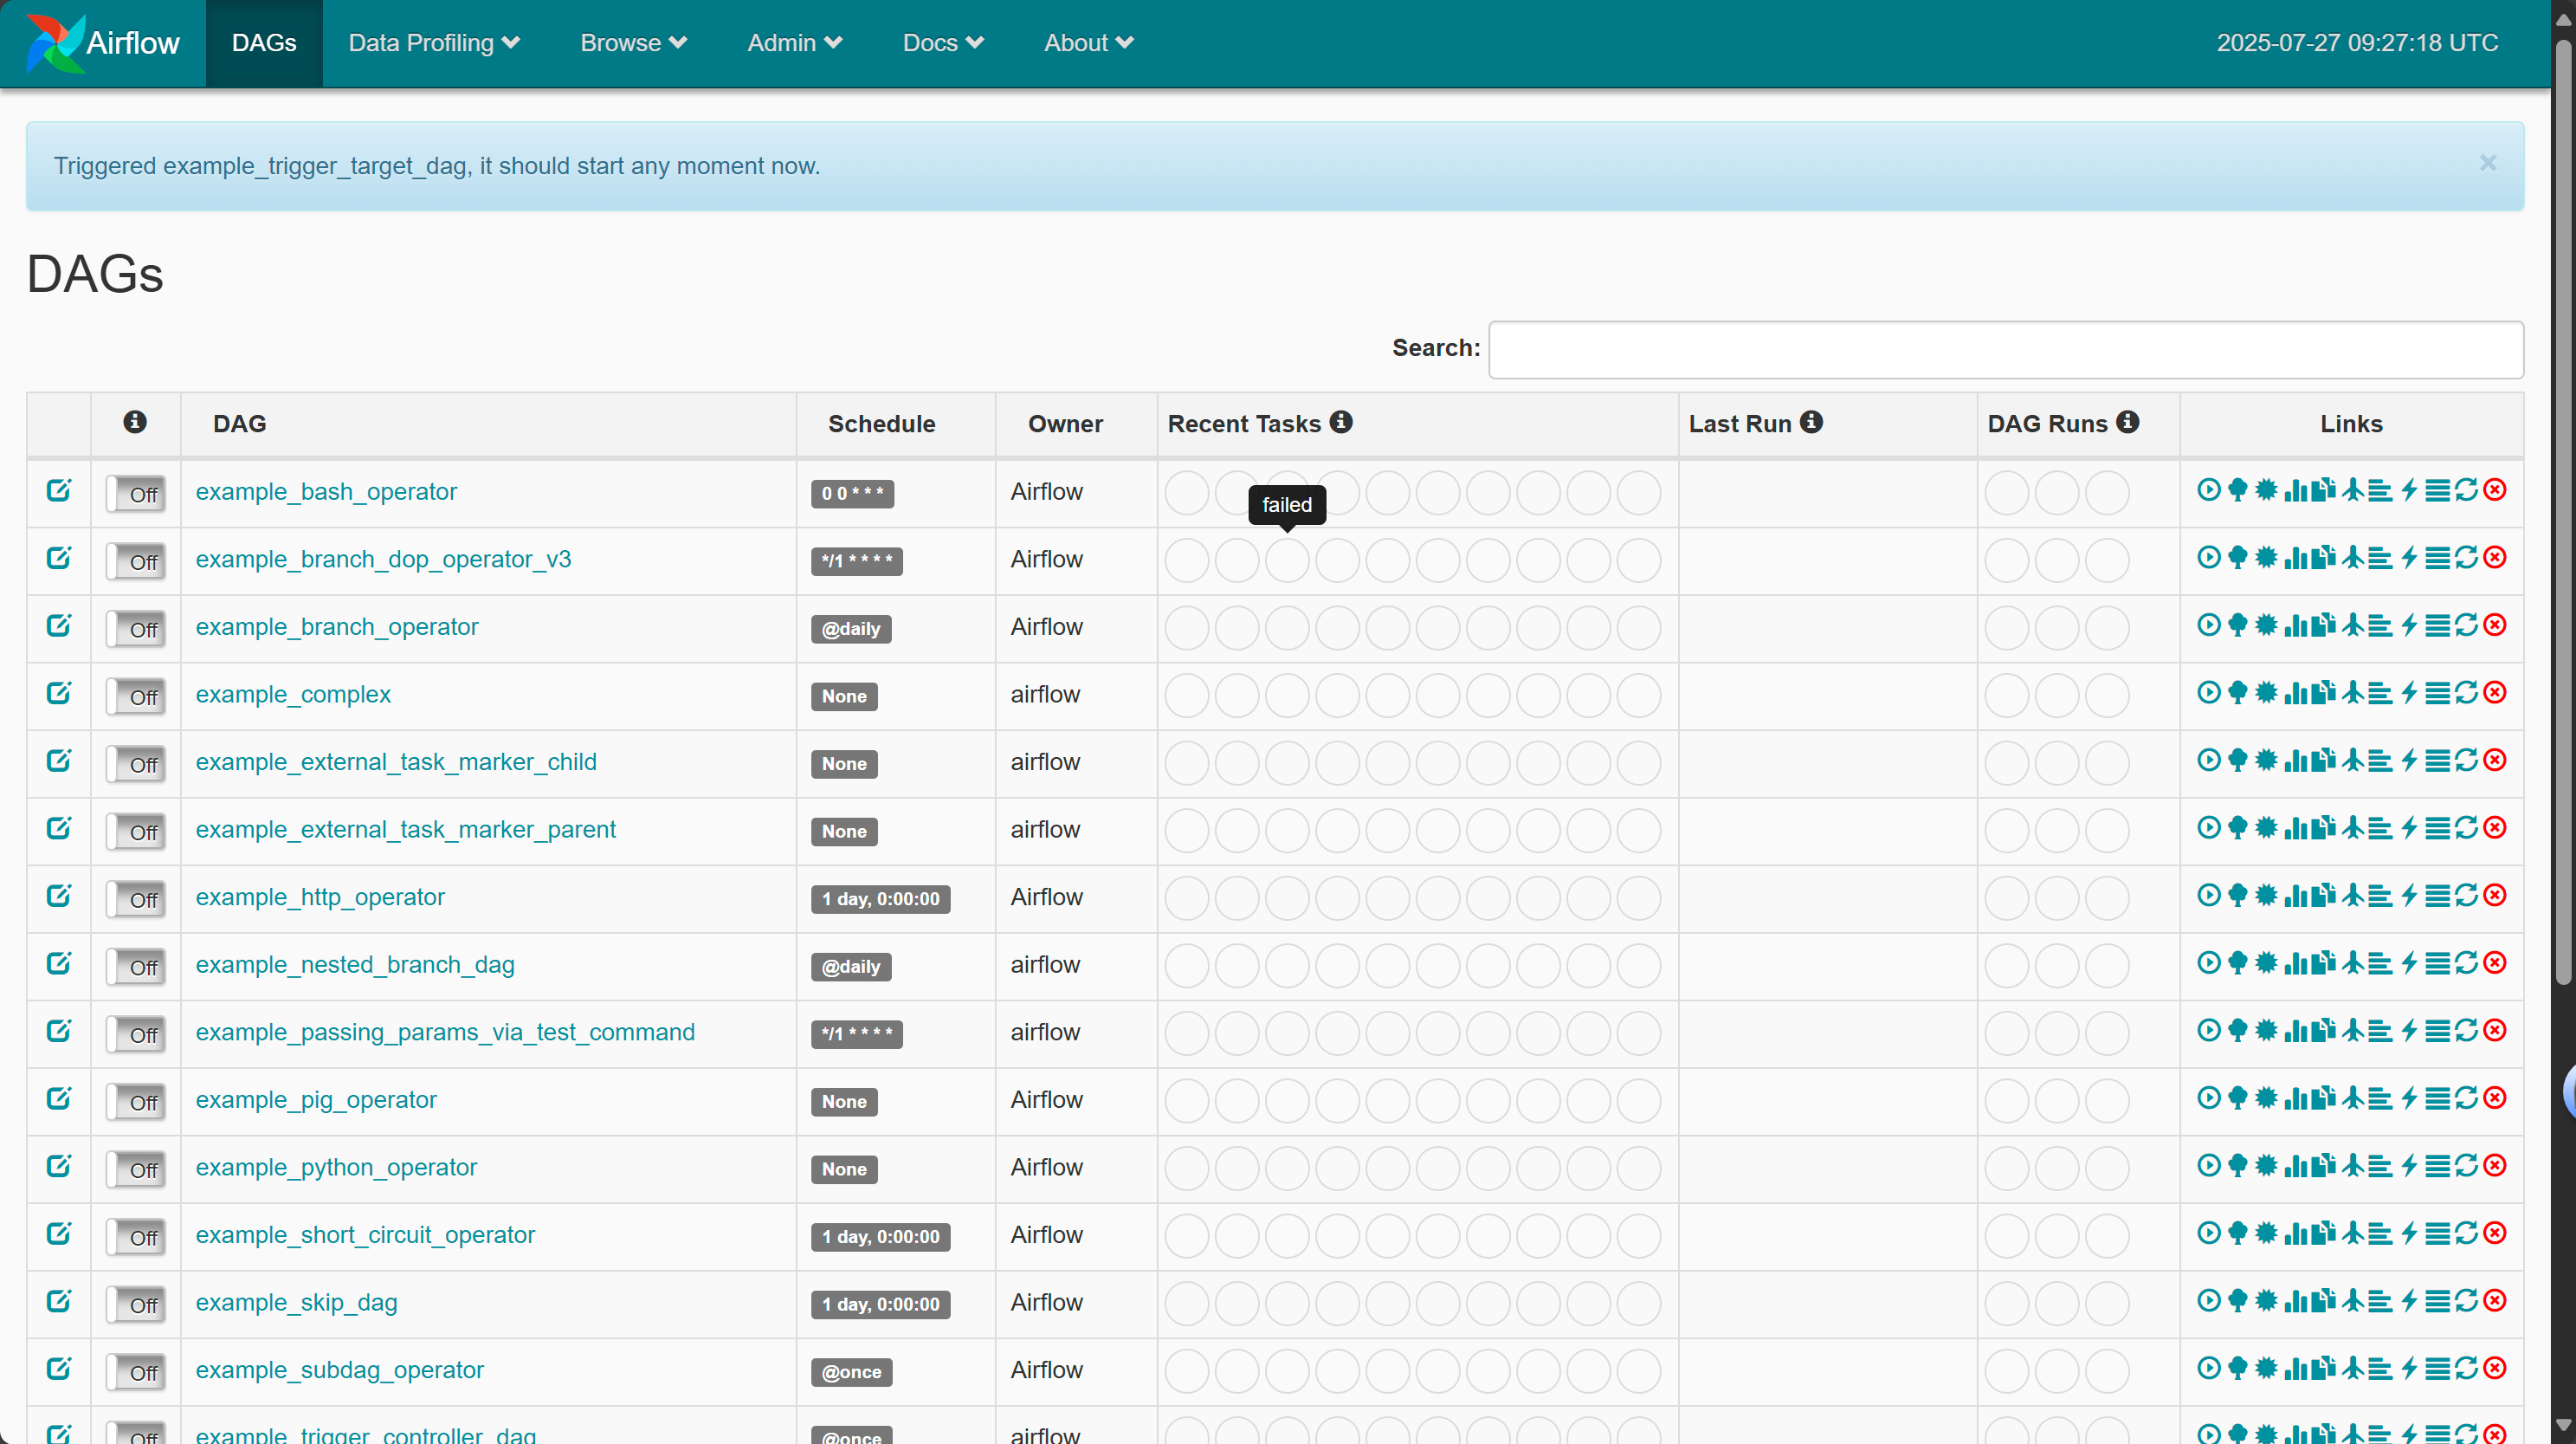Open Tasks Duration bar-chart icon for example_branch_operator

click(2296, 625)
